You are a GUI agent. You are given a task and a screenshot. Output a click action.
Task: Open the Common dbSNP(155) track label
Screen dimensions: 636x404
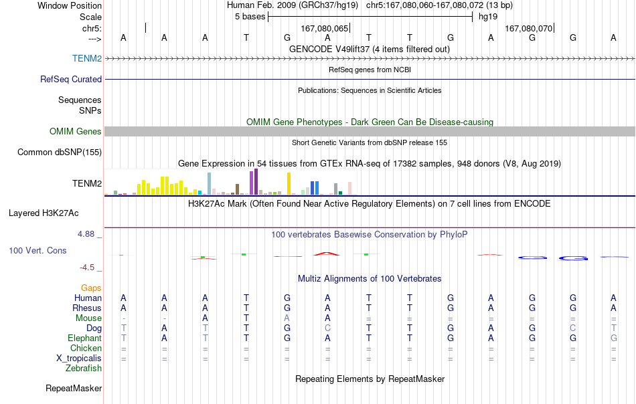point(59,153)
